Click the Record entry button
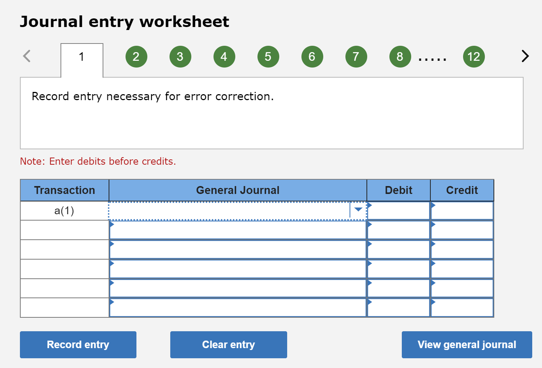 coord(78,345)
